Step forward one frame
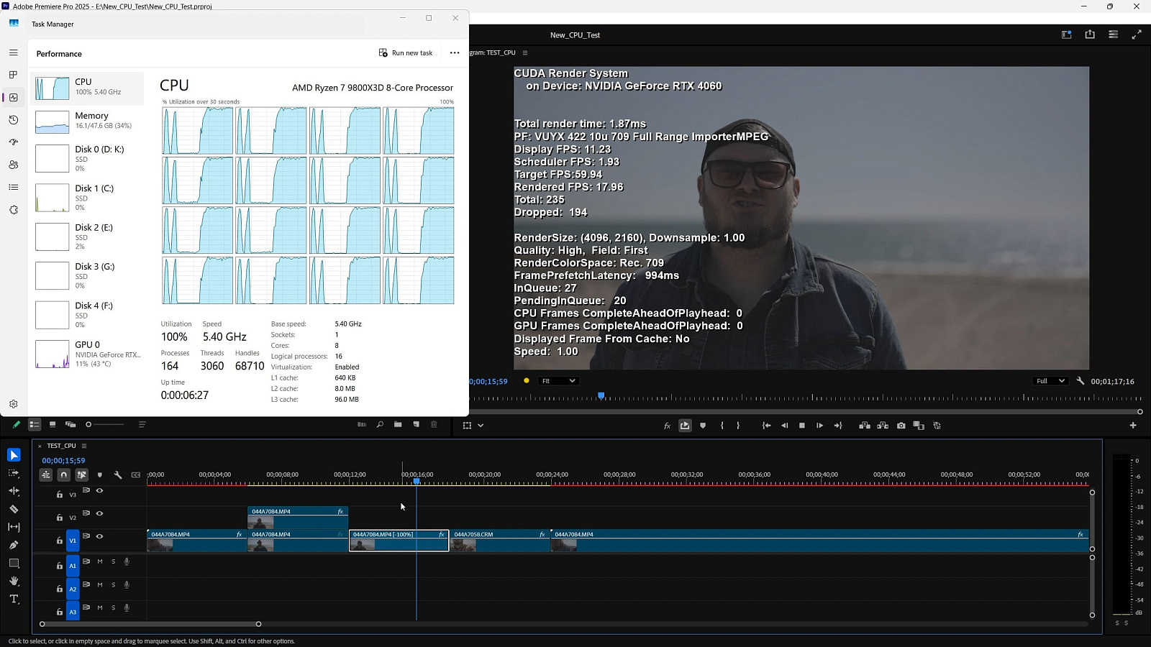 pyautogui.click(x=819, y=426)
